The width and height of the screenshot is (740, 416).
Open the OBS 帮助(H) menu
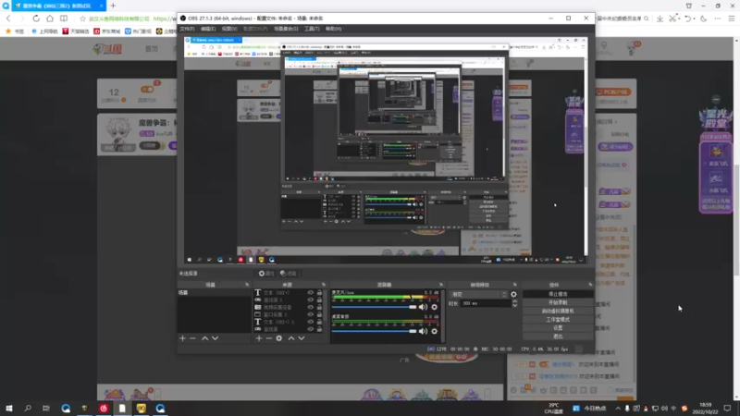point(333,29)
